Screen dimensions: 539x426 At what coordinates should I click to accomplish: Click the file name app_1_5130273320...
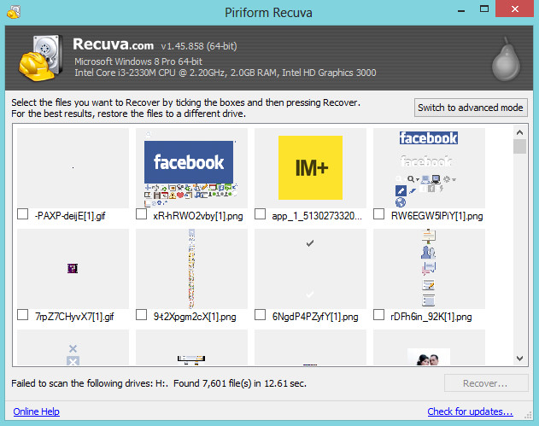317,216
